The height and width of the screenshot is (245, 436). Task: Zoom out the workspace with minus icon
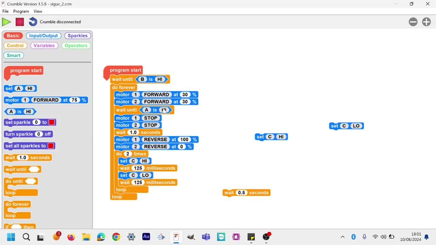(x=413, y=22)
